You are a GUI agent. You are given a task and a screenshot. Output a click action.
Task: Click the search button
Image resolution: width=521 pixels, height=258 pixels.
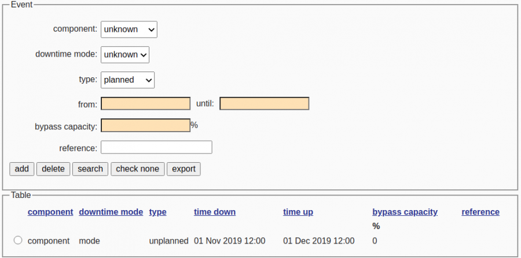pos(90,169)
